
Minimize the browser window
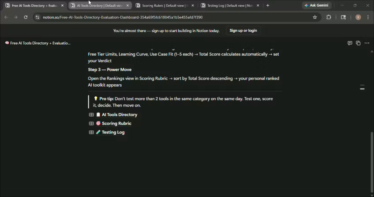[342, 5]
